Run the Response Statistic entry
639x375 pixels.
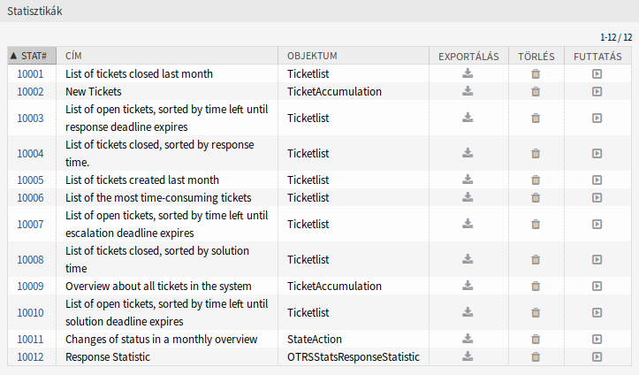click(x=597, y=356)
